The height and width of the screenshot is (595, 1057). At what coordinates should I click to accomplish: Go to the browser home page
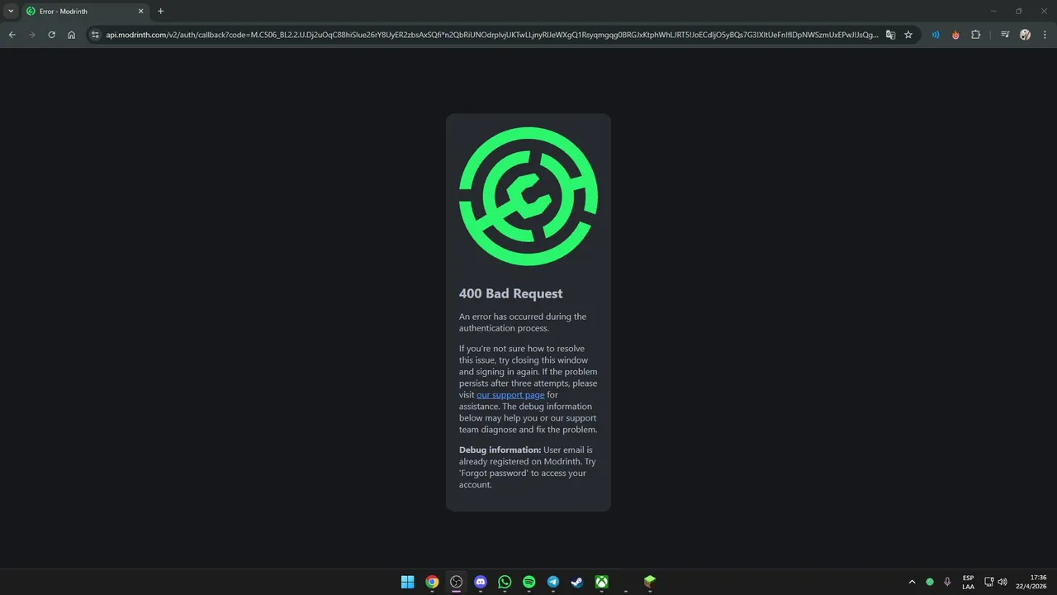click(x=72, y=35)
